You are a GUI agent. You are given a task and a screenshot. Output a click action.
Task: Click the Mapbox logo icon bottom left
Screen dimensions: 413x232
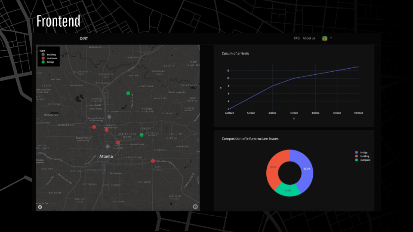40,207
